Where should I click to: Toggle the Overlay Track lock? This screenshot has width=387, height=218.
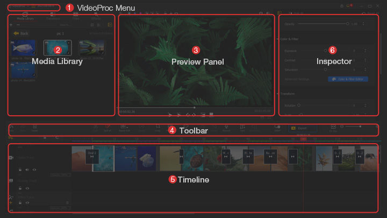[20, 188]
